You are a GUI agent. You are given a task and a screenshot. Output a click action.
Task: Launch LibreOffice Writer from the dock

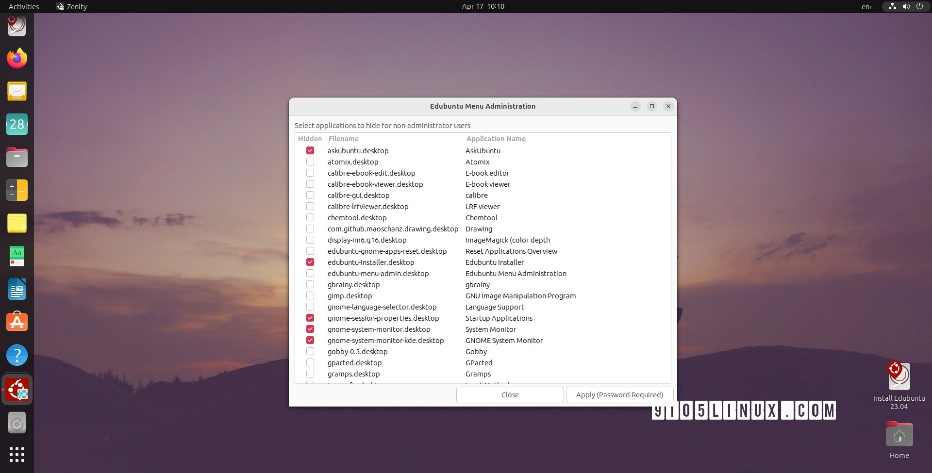click(17, 289)
